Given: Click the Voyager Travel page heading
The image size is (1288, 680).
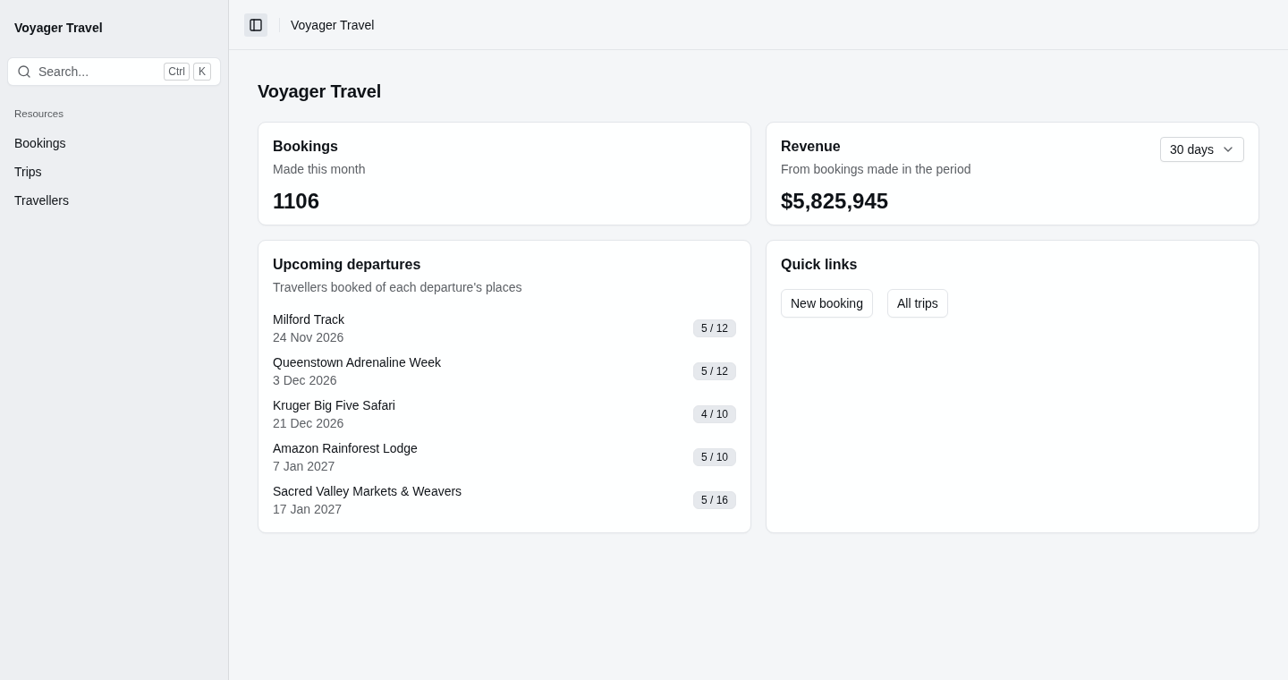Looking at the screenshot, I should [319, 91].
